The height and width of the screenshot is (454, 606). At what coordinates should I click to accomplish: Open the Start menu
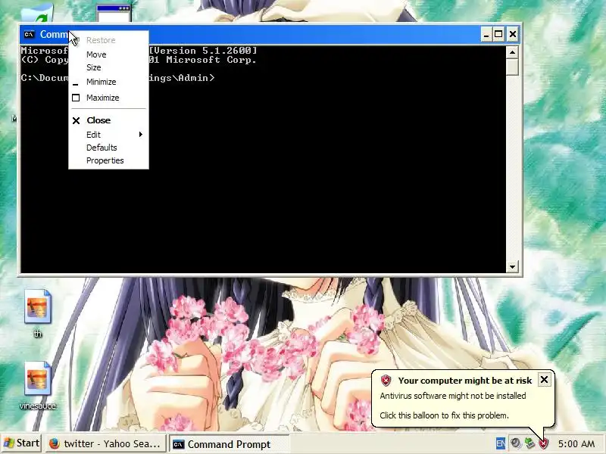tap(21, 443)
